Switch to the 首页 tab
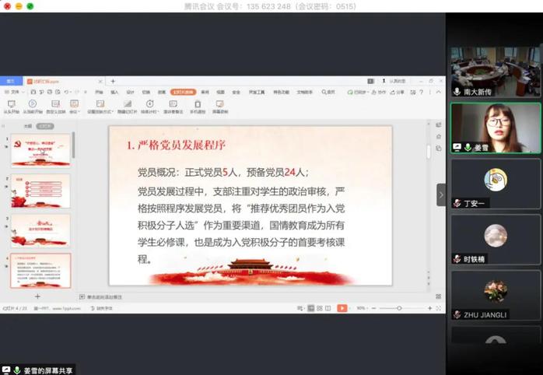 (10, 81)
